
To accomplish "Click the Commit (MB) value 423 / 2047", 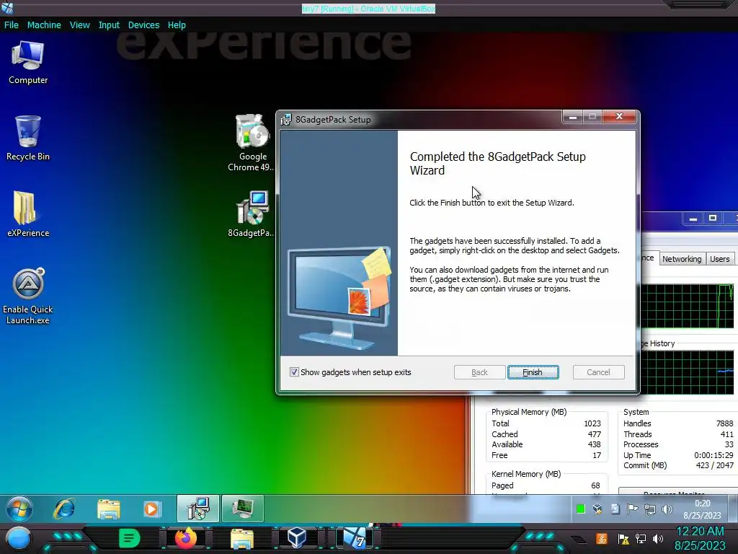I will coord(714,465).
